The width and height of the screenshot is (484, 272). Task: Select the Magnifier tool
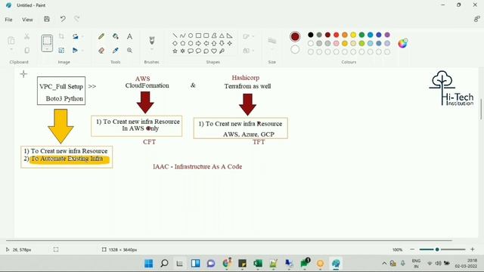129,51
